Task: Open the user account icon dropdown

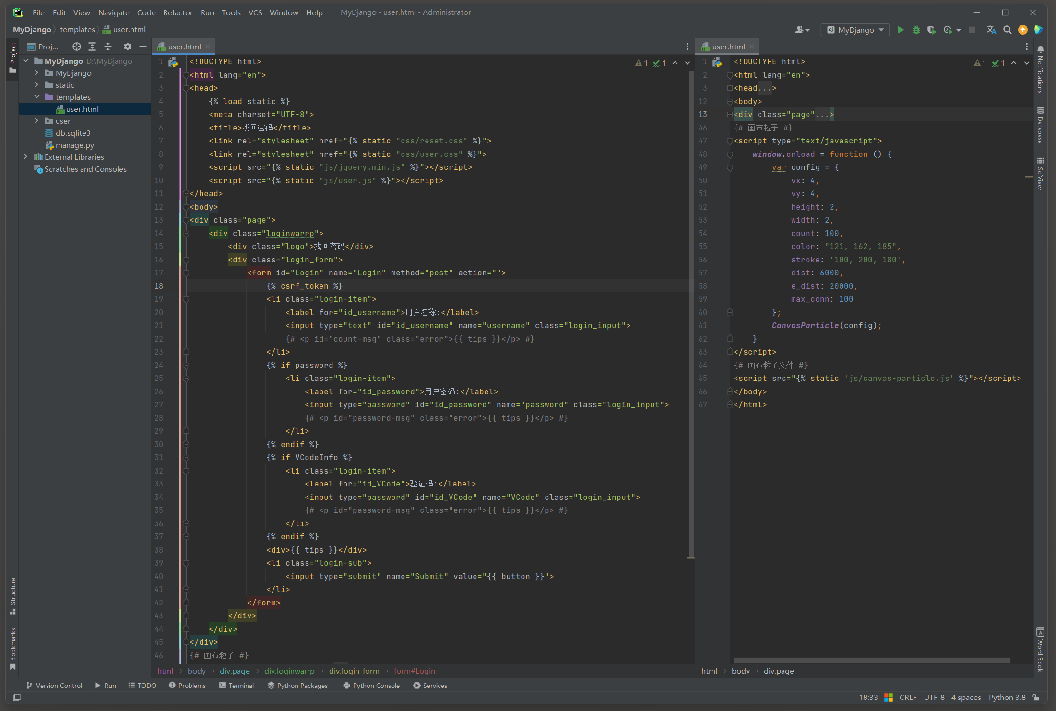Action: point(802,30)
